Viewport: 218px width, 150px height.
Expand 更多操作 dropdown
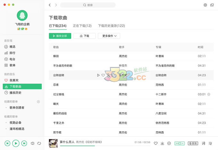109,36
